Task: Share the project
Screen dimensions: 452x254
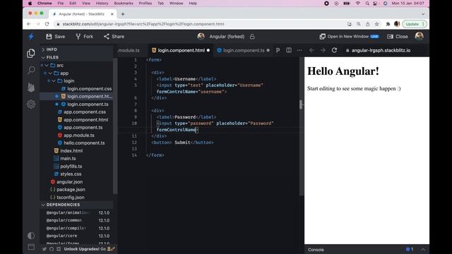Action: pyautogui.click(x=114, y=37)
